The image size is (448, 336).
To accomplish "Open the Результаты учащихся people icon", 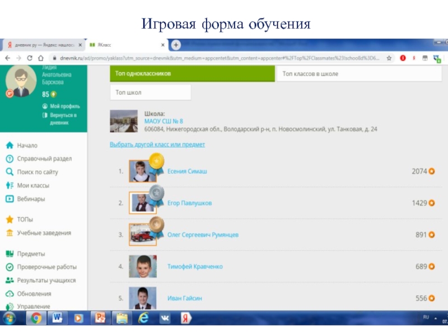I will point(10,281).
